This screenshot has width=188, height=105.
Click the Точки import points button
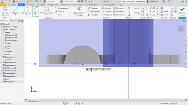[x=164, y=12]
